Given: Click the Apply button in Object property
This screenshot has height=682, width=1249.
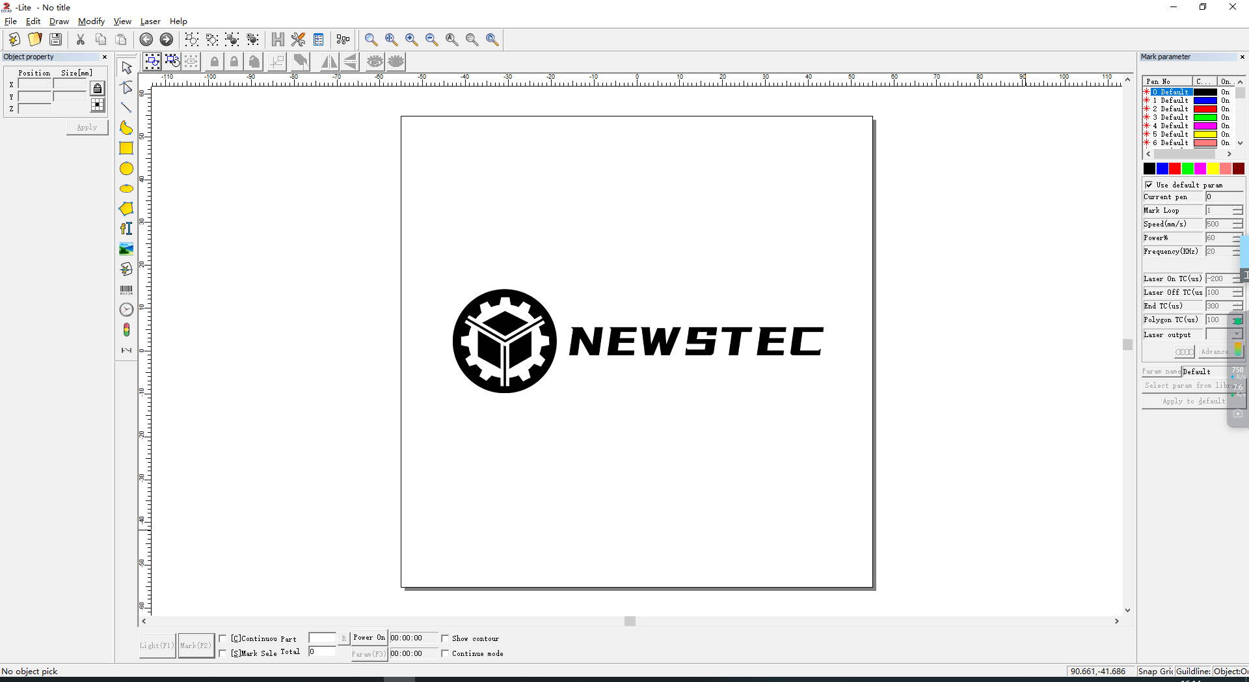Looking at the screenshot, I should [x=87, y=128].
